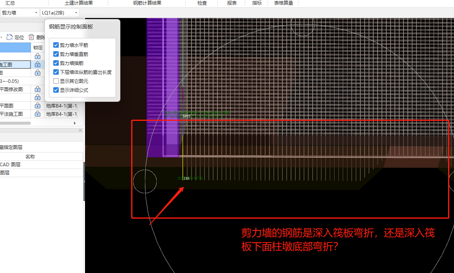
Task: Open 钢筋计算结果 ribbon group
Action: tap(147, 3)
